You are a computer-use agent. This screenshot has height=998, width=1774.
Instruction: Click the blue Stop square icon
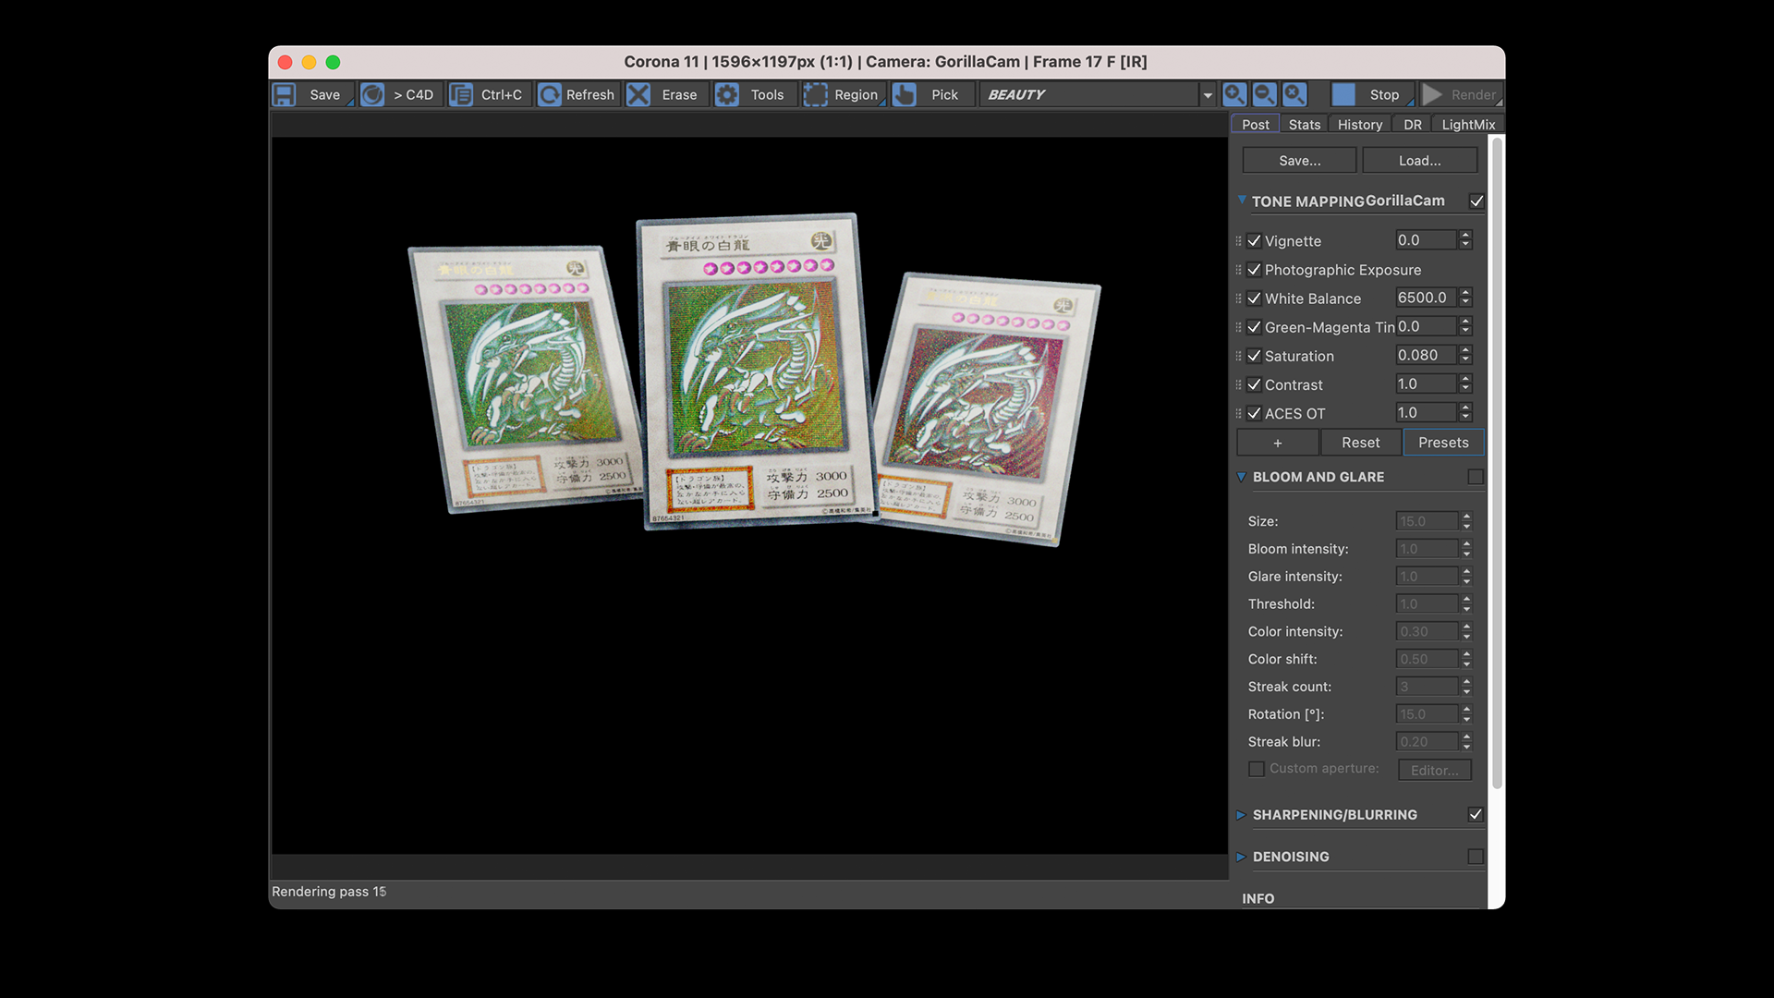[1343, 94]
